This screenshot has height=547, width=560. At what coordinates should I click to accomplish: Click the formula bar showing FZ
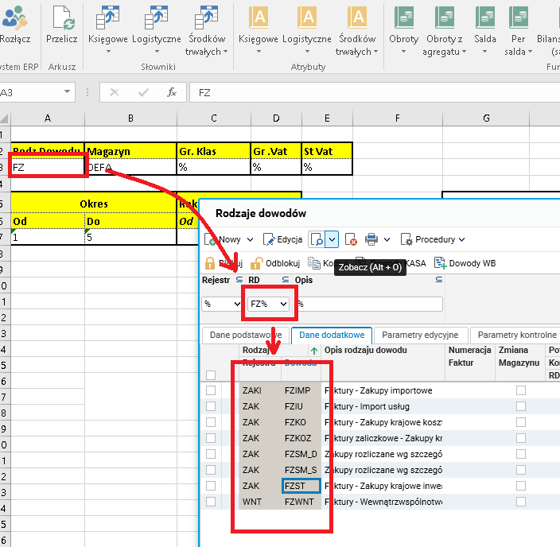375,93
